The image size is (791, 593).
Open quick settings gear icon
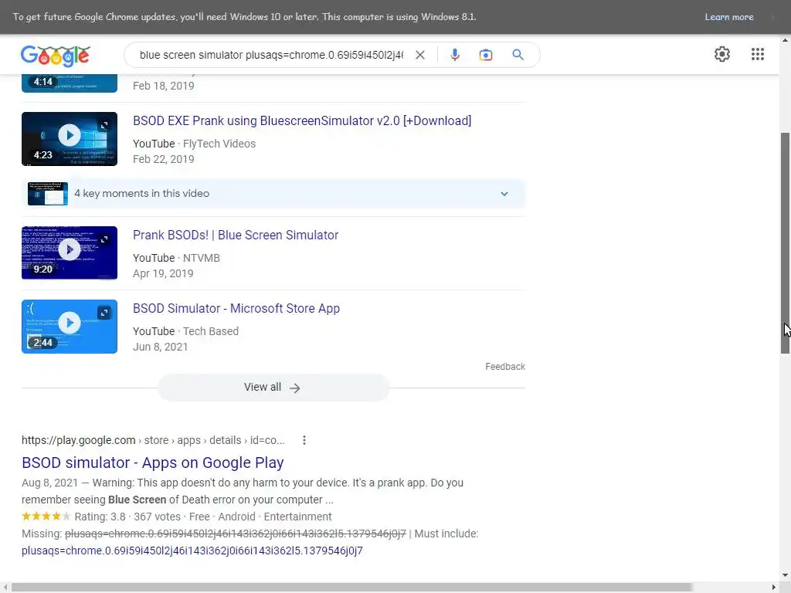click(722, 55)
